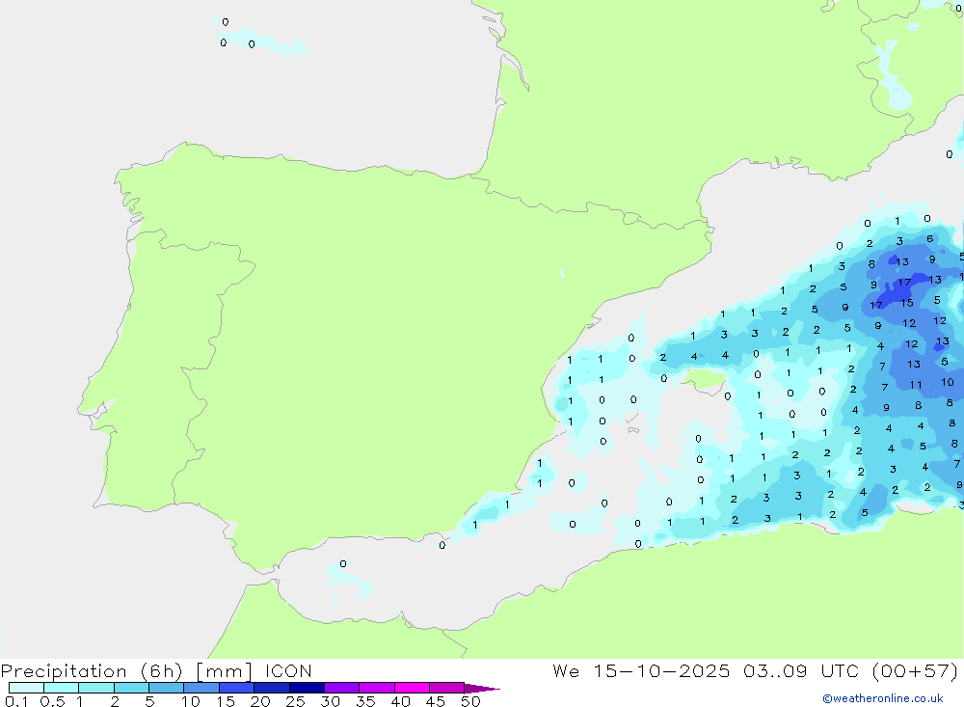Click the arrow tip at the legend's end
The height and width of the screenshot is (707, 964).
(482, 689)
